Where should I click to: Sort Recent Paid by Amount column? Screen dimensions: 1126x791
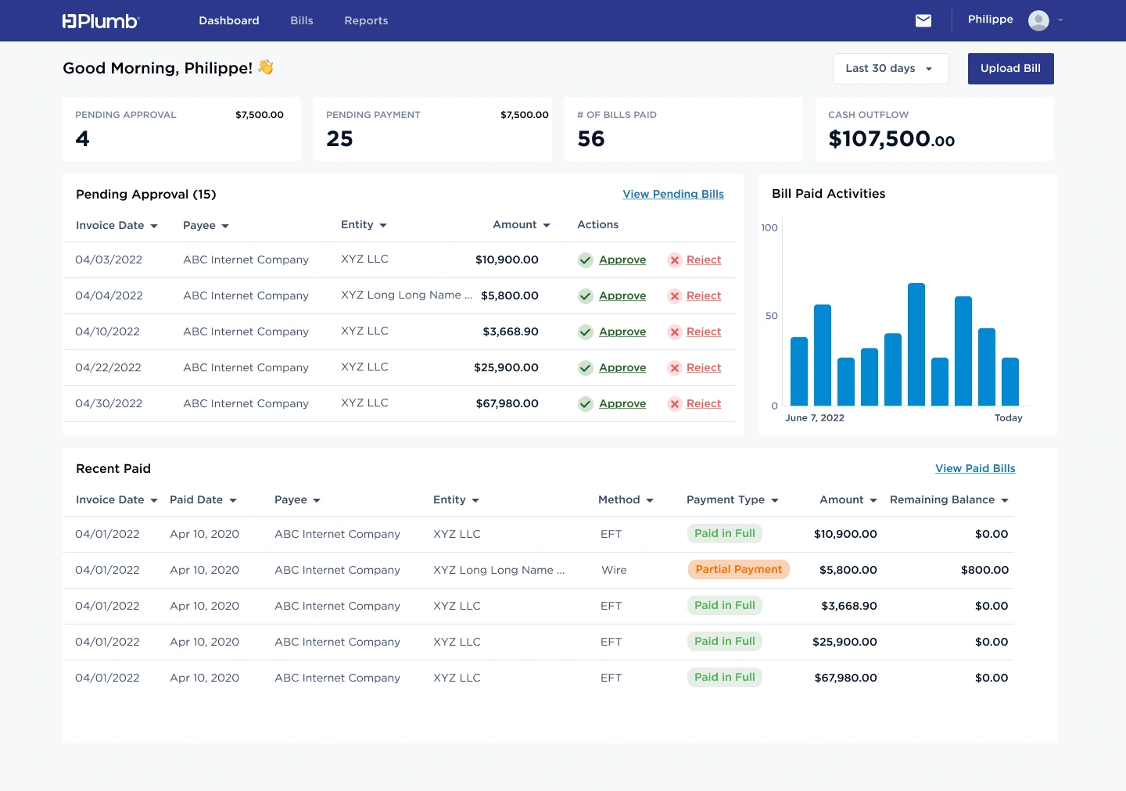[848, 499]
